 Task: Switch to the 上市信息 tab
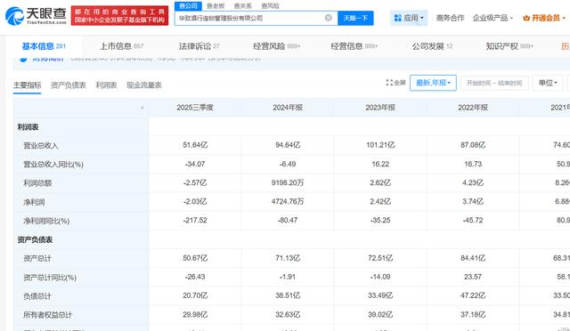[x=121, y=46]
